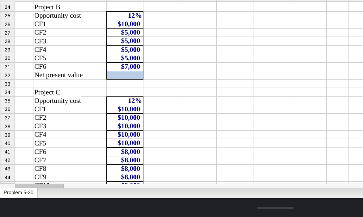This screenshot has width=363, height=217.
Task: Select row header 44
Action: coord(7,178)
